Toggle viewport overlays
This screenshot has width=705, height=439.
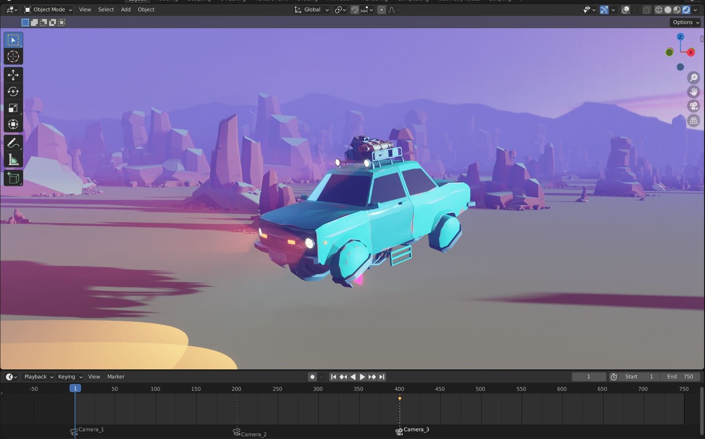(626, 10)
